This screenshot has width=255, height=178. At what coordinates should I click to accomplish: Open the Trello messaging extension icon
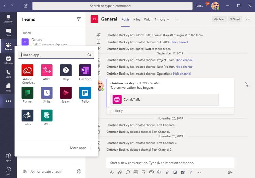[175, 172]
